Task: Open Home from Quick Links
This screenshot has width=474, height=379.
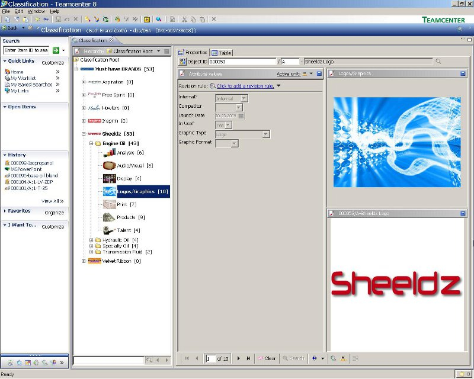Action: (x=17, y=72)
